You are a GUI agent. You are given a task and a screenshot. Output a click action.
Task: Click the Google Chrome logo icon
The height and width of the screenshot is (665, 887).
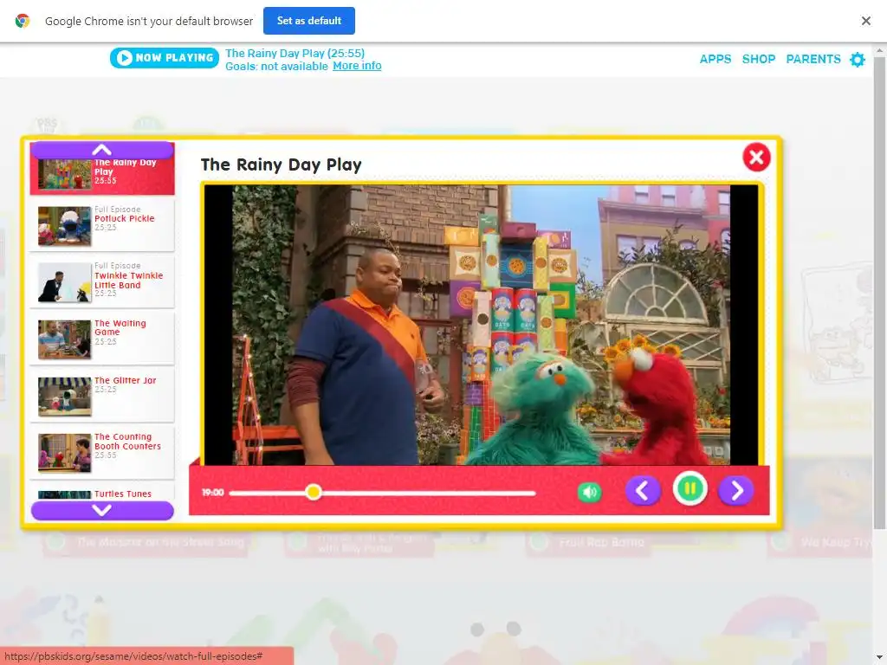(23, 21)
